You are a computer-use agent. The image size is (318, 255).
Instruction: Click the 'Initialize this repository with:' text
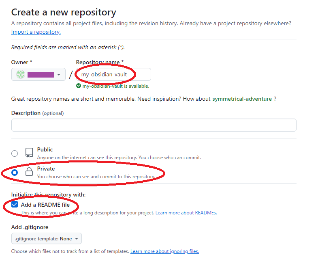tap(48, 194)
